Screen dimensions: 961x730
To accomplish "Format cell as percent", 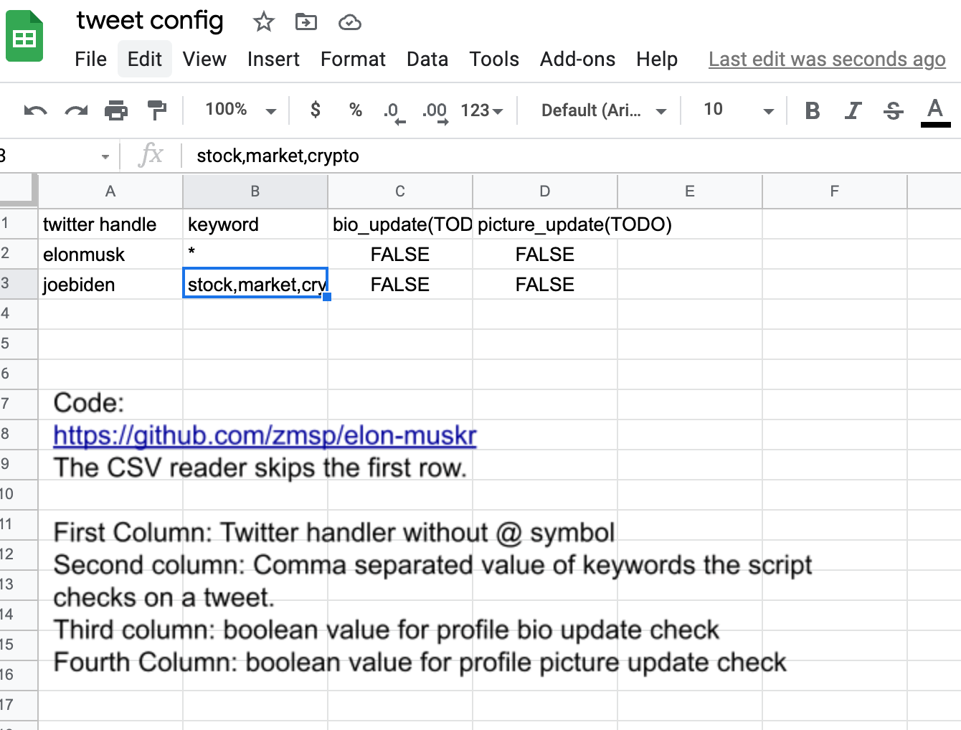I will point(356,110).
